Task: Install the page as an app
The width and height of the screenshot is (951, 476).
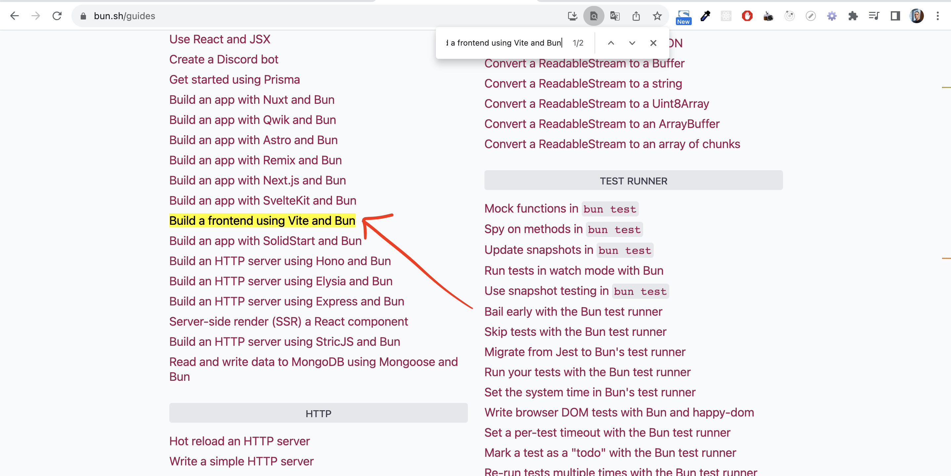Action: pyautogui.click(x=572, y=16)
